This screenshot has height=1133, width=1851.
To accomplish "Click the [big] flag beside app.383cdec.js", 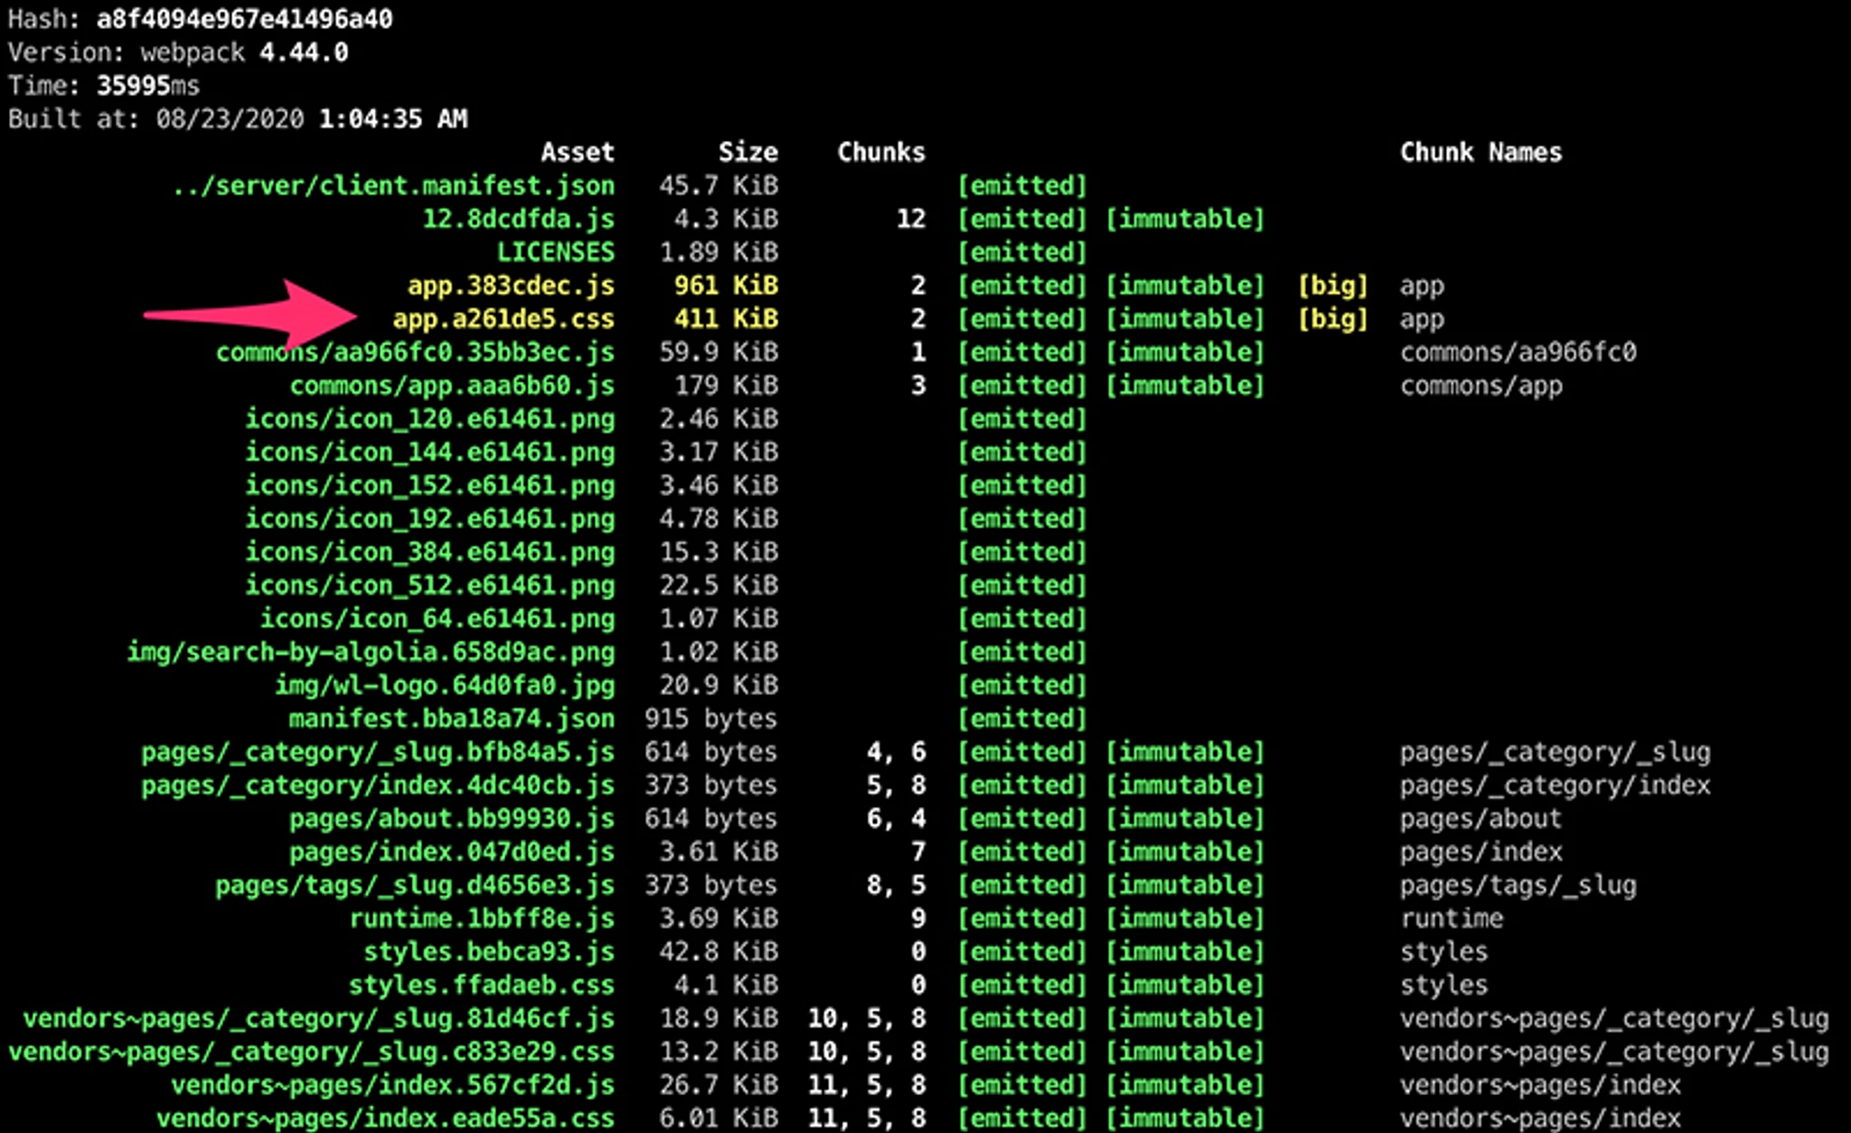I will coord(1333,286).
